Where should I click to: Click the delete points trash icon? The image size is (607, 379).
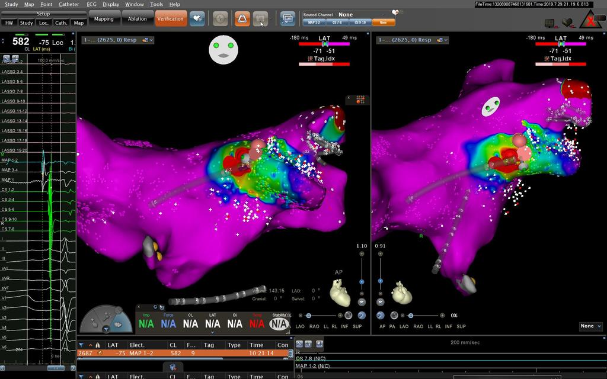(173, 367)
